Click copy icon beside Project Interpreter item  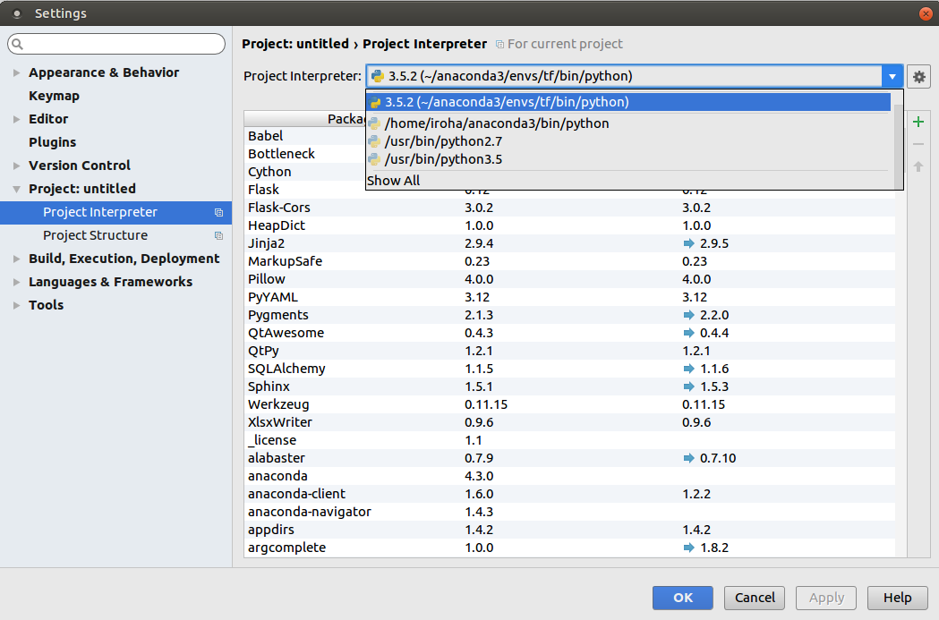pyautogui.click(x=218, y=212)
